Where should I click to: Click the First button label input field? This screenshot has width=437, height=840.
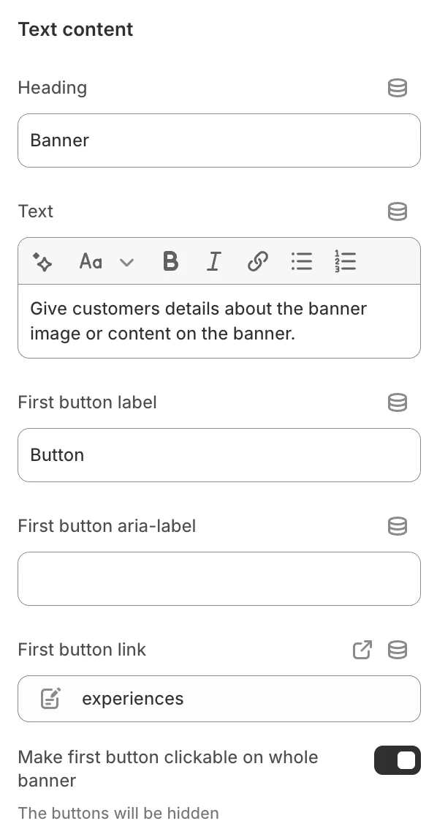pos(219,455)
